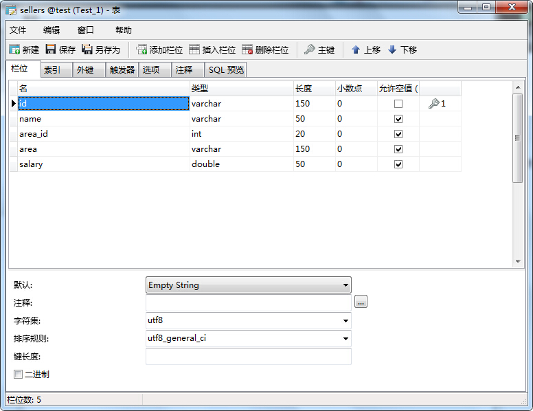
Task: Click the row indicator arrow beside id
Action: click(x=14, y=103)
